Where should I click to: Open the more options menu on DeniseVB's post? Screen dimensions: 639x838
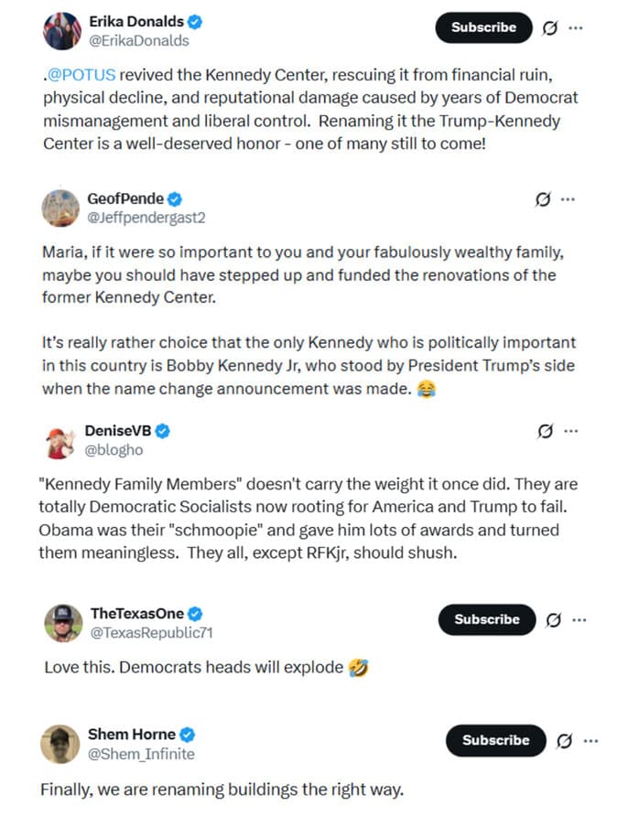tap(569, 431)
